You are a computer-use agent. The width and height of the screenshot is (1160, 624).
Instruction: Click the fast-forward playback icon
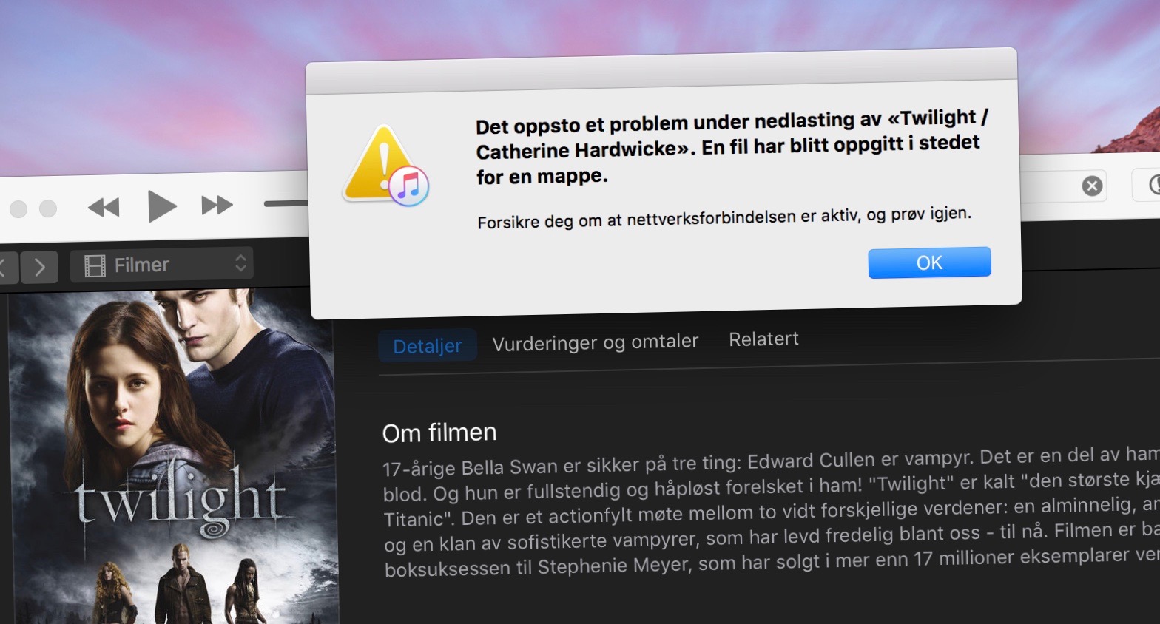coord(217,205)
